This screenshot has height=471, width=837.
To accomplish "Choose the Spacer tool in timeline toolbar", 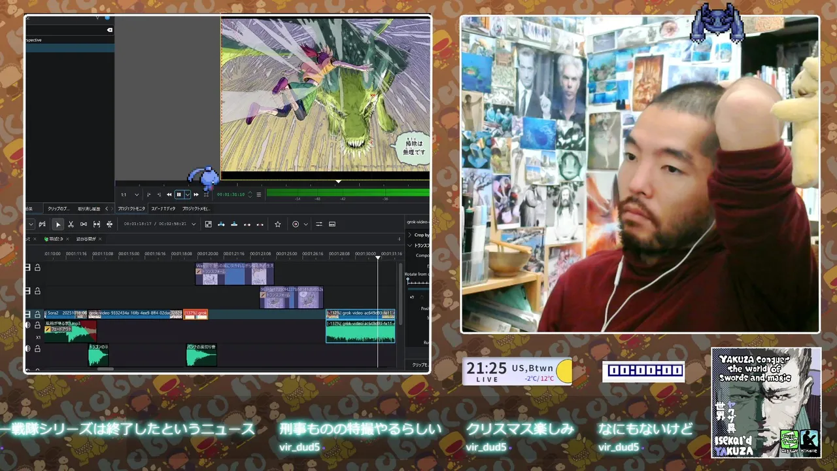I will coord(84,224).
